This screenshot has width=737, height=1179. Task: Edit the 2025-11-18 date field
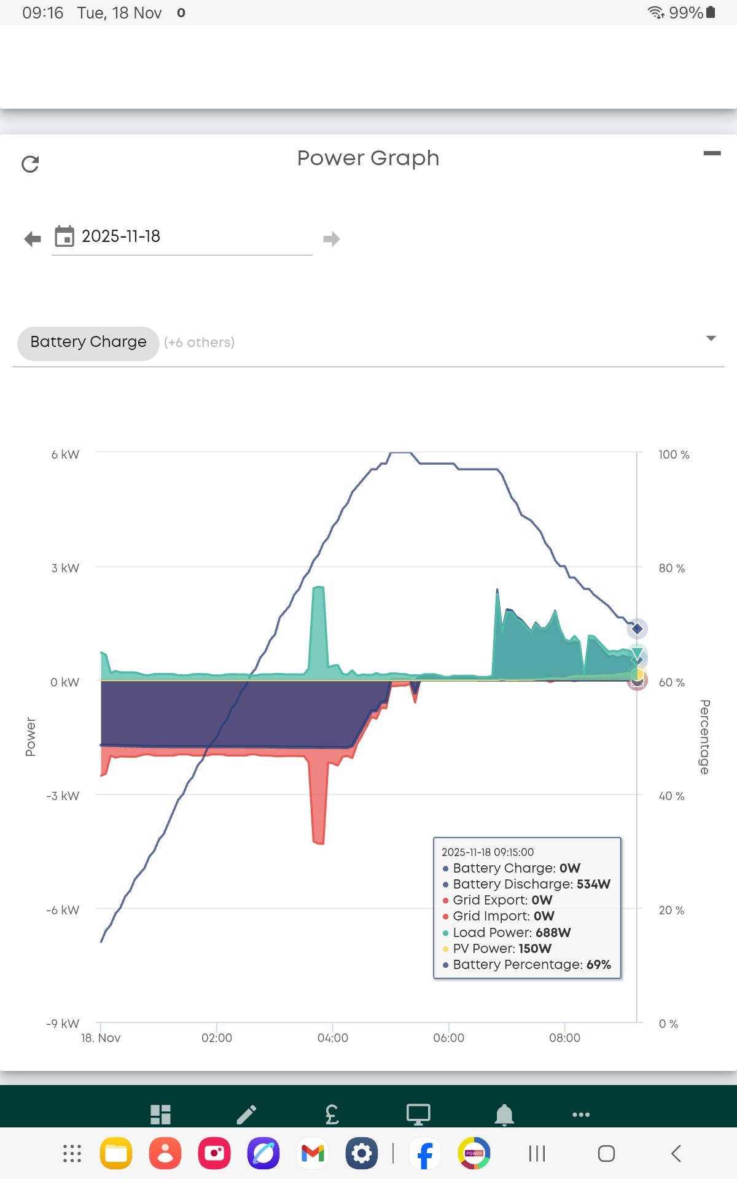point(182,237)
